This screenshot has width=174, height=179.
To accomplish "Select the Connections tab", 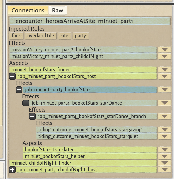I will coord(28,10).
